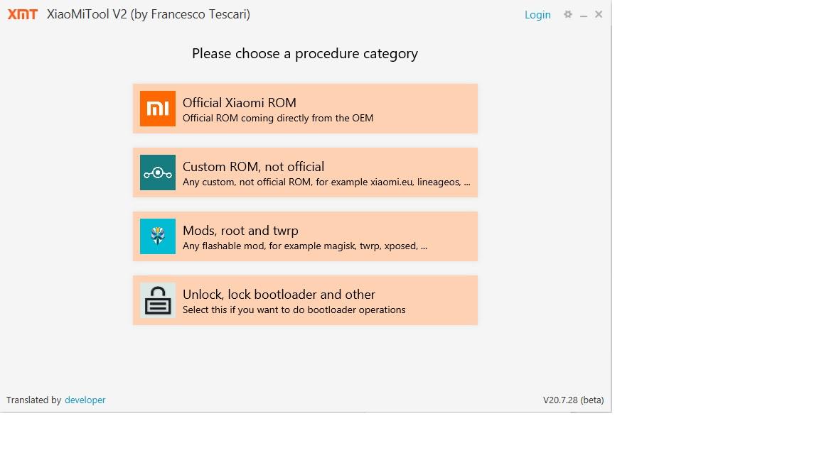Screen dimensions: 819x460
Task: Click the XMT logo in title bar
Action: click(x=23, y=14)
